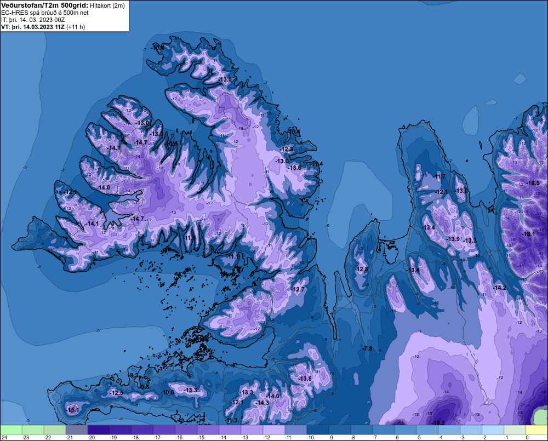Click the -20 label on the color scale
This screenshot has height=441, width=548.
(91, 437)
